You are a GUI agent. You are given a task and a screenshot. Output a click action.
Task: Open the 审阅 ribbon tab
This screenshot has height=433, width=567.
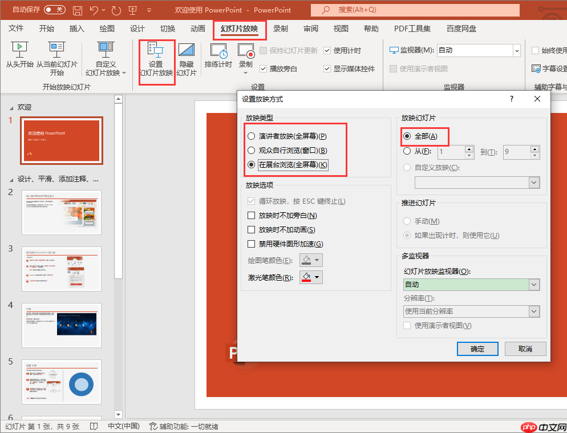(x=311, y=29)
